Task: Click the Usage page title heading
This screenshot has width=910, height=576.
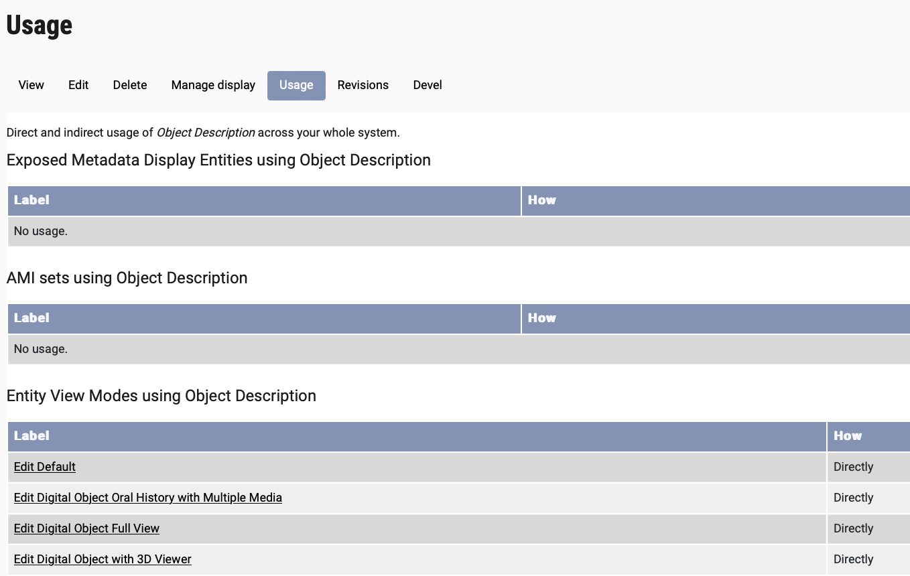Action: point(40,25)
